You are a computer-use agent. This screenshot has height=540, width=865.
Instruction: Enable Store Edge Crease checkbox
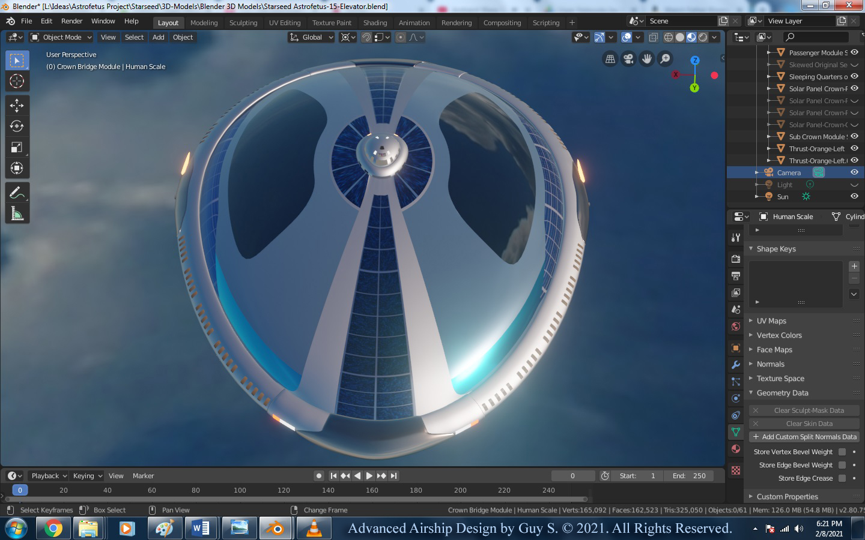pyautogui.click(x=842, y=478)
